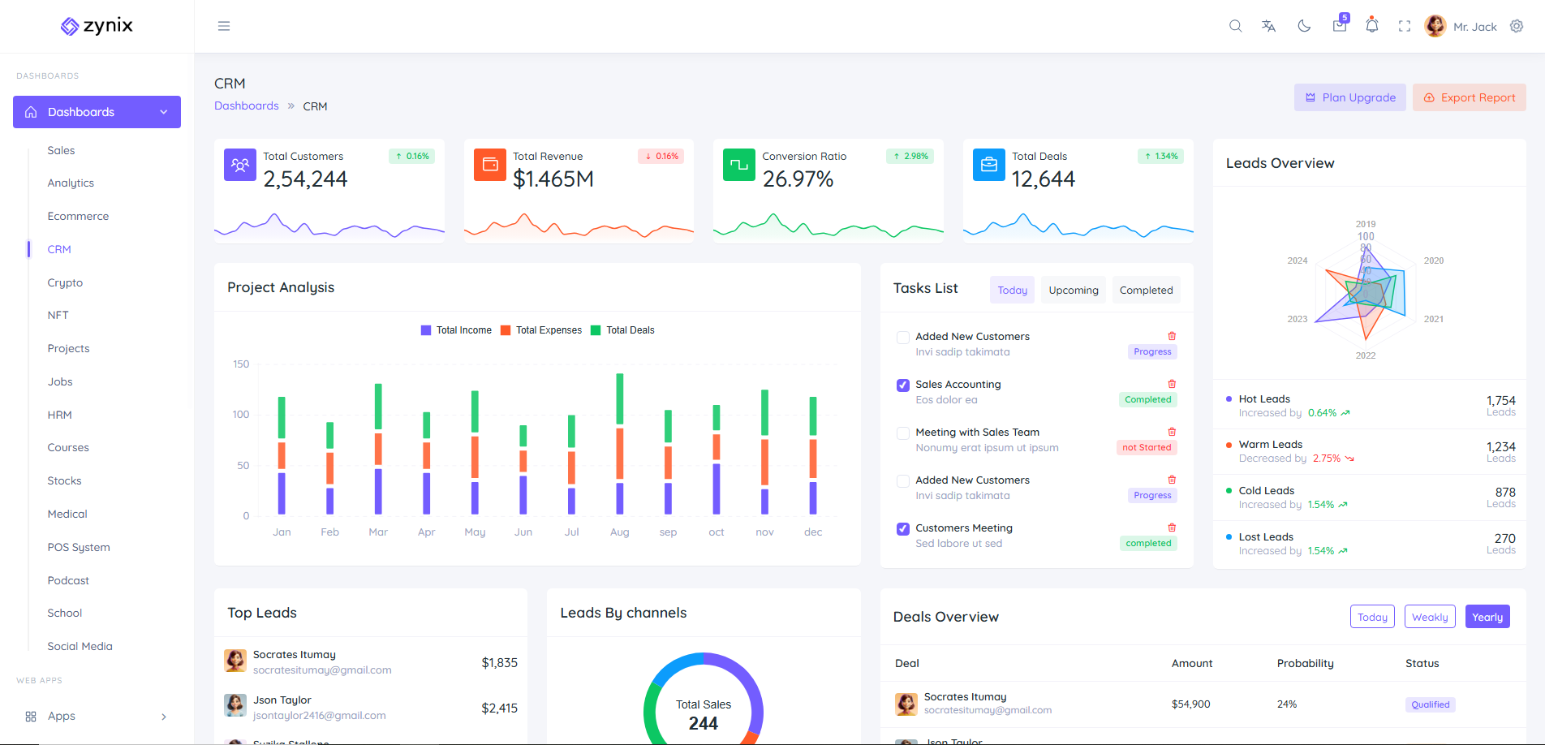
Task: Switch to dark mode moon icon
Action: [1304, 26]
